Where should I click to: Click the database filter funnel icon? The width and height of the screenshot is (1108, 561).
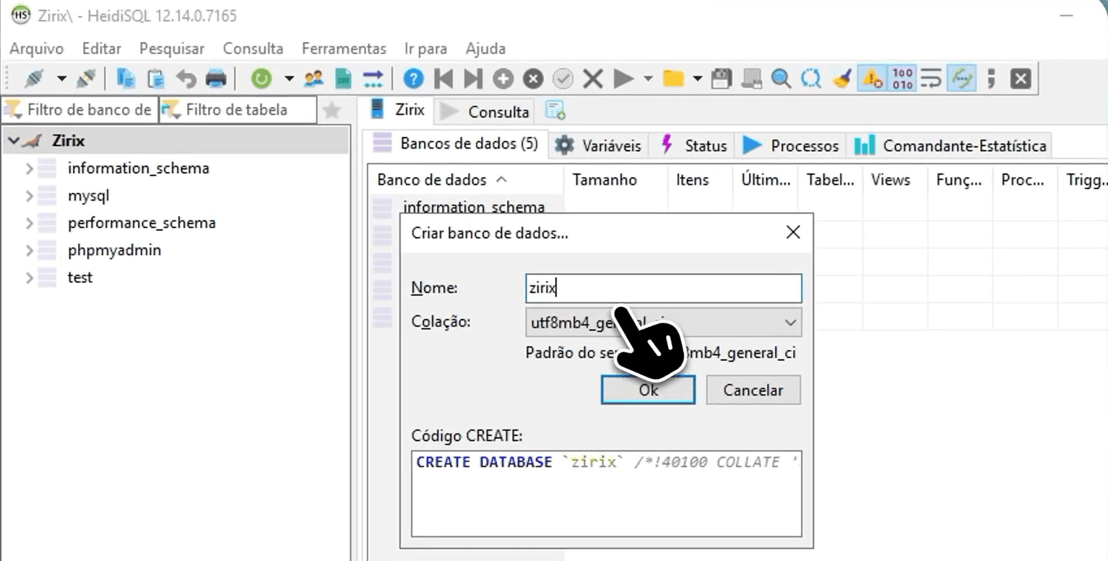click(13, 110)
